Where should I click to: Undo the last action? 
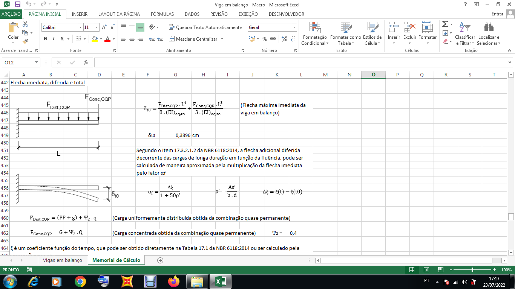pos(29,4)
